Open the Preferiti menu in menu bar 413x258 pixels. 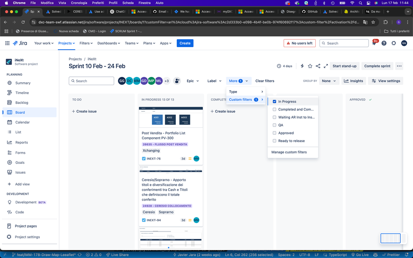(x=98, y=3)
